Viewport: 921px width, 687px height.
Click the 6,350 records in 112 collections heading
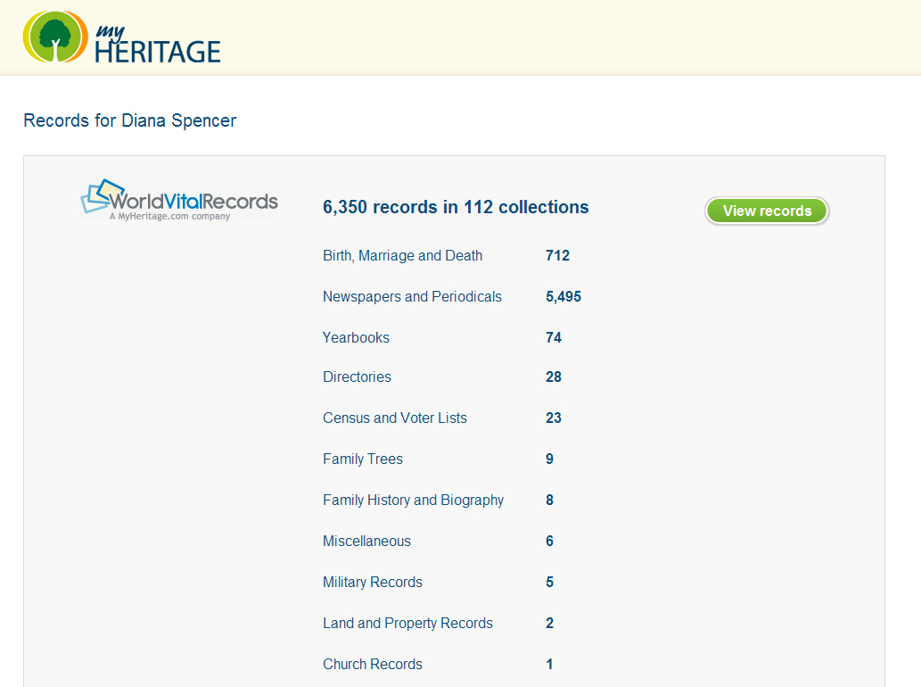pos(456,208)
